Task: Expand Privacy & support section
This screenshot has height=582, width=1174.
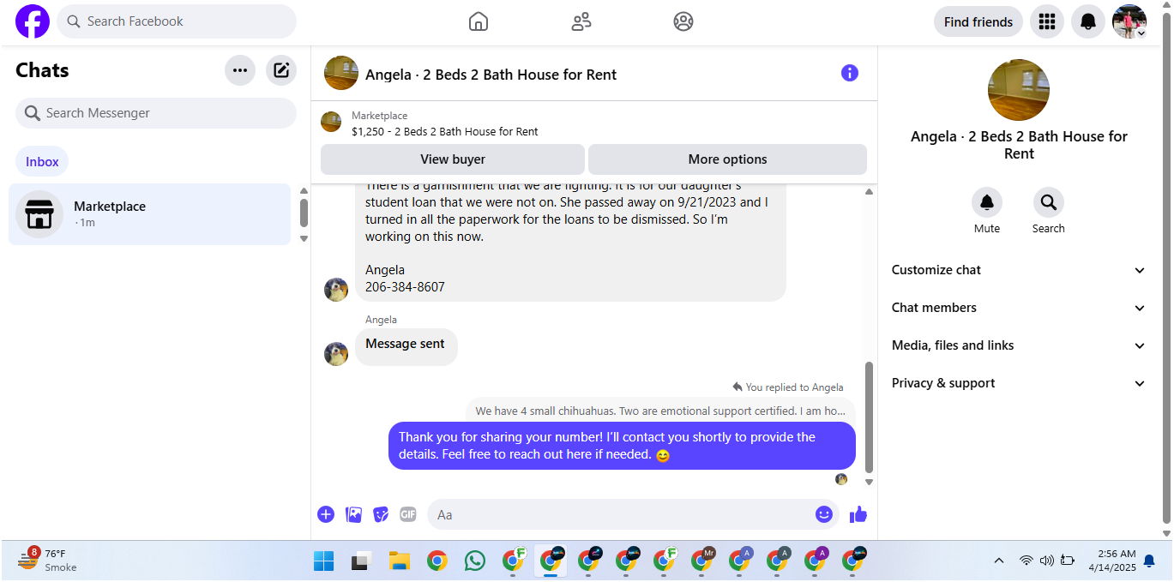Action: point(1019,383)
